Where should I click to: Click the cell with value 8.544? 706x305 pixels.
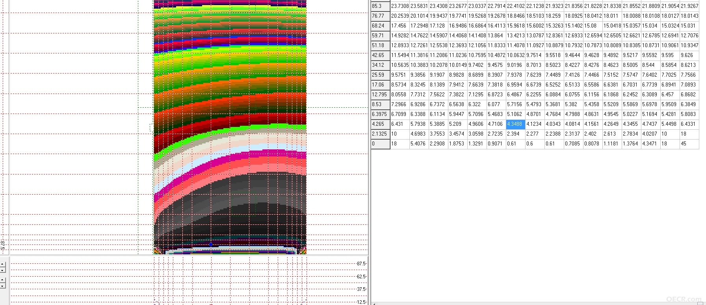coord(651,65)
